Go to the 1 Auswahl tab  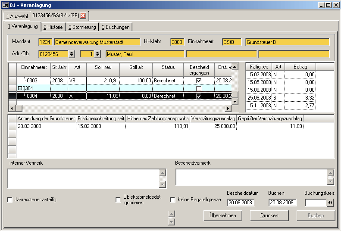click(x=17, y=16)
